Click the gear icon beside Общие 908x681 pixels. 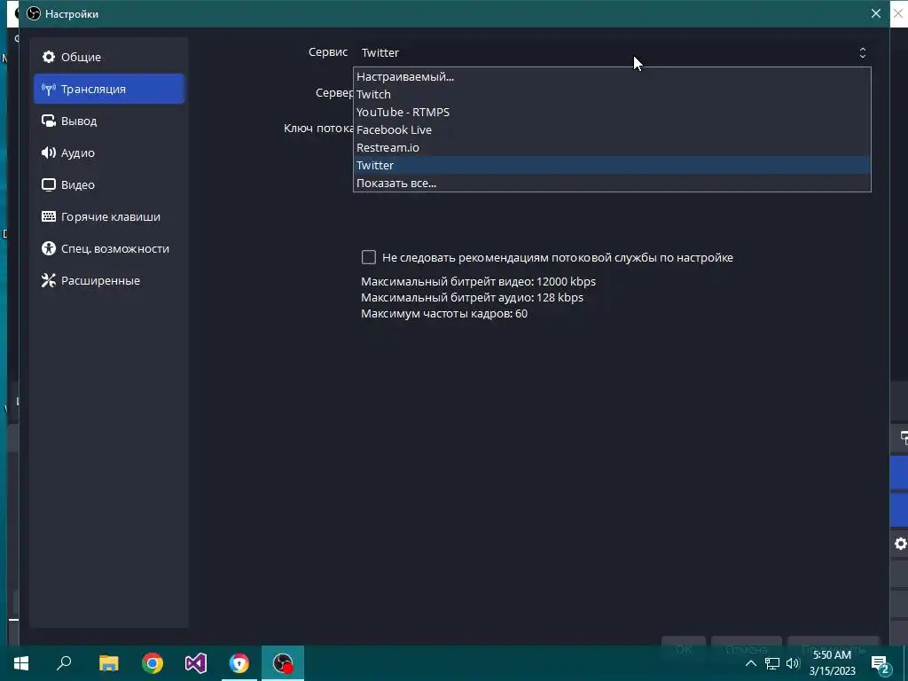coord(49,57)
